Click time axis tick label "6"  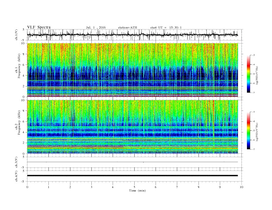pyautogui.click(x=156, y=187)
